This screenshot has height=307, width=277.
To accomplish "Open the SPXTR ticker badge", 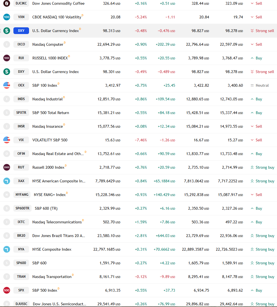I will pyautogui.click(x=21, y=113).
